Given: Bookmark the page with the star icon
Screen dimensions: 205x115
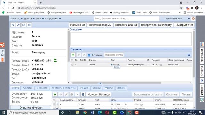Looking at the screenshot, I should [181, 8].
